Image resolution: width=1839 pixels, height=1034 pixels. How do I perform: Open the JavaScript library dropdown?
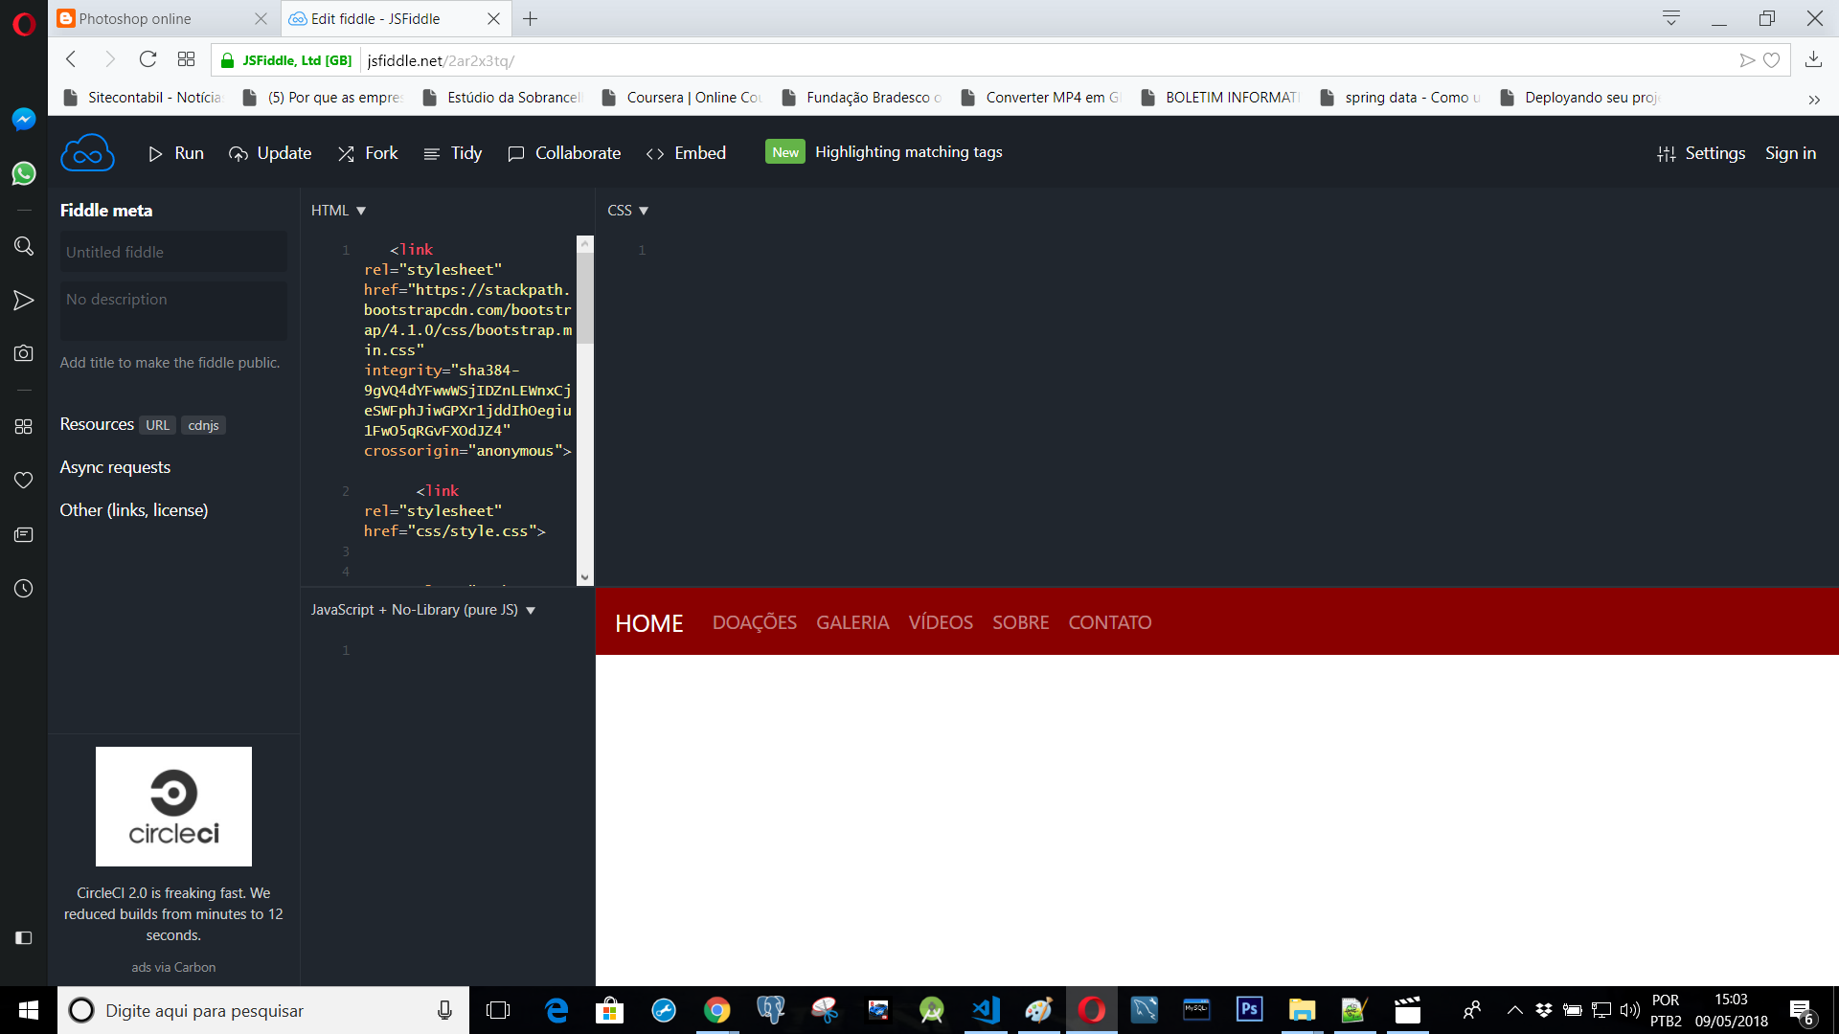(422, 610)
